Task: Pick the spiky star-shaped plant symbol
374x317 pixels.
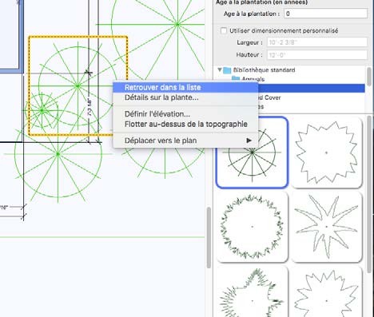Action: point(327,227)
